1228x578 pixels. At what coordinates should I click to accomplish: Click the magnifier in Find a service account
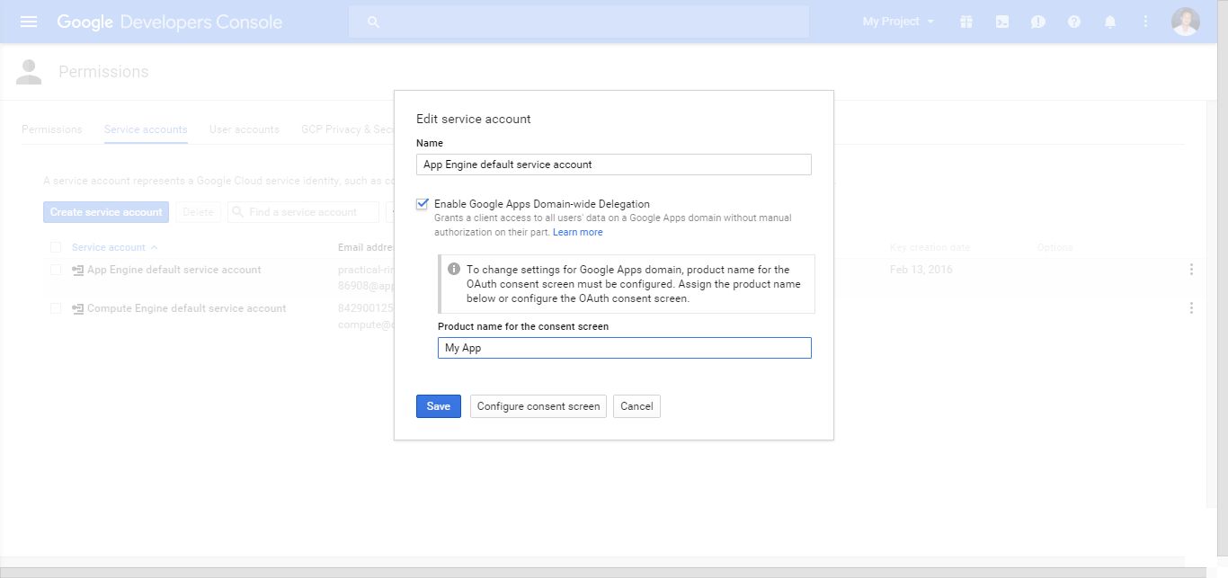tap(238, 212)
